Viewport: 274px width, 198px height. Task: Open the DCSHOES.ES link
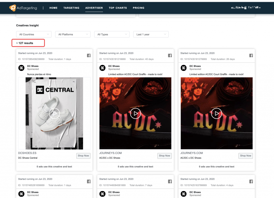point(27,153)
